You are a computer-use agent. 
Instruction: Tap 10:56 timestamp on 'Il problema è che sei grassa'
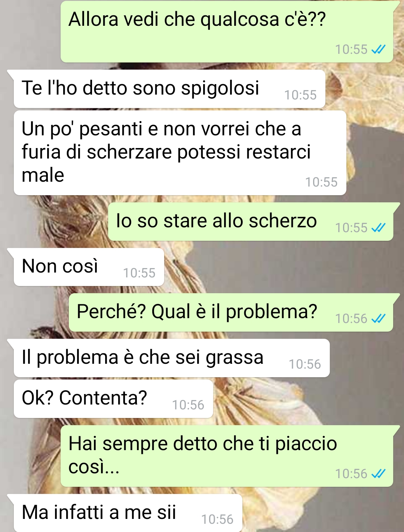305,364
